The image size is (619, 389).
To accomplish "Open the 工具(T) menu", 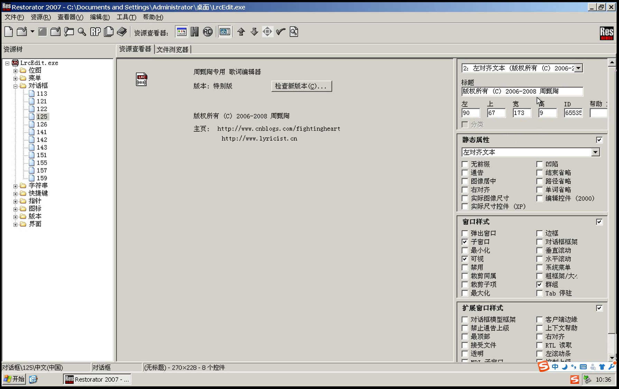I will point(126,17).
